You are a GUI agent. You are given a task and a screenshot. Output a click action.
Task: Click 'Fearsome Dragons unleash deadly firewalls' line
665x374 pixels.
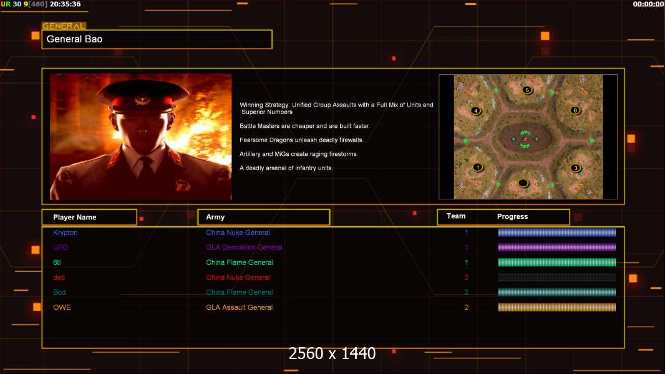coord(301,140)
